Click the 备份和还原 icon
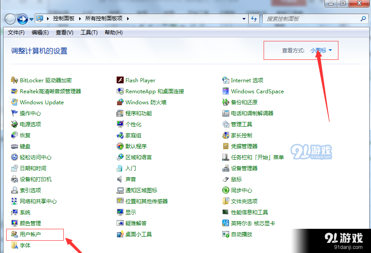This screenshot has height=253, width=371. point(225,102)
